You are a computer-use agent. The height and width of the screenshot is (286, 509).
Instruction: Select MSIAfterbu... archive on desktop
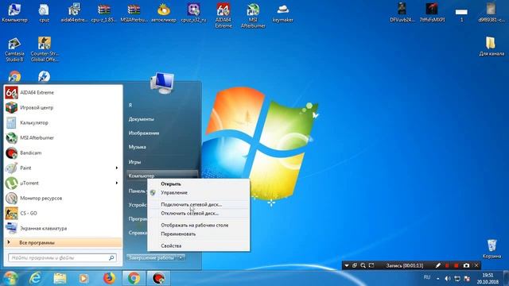134,13
